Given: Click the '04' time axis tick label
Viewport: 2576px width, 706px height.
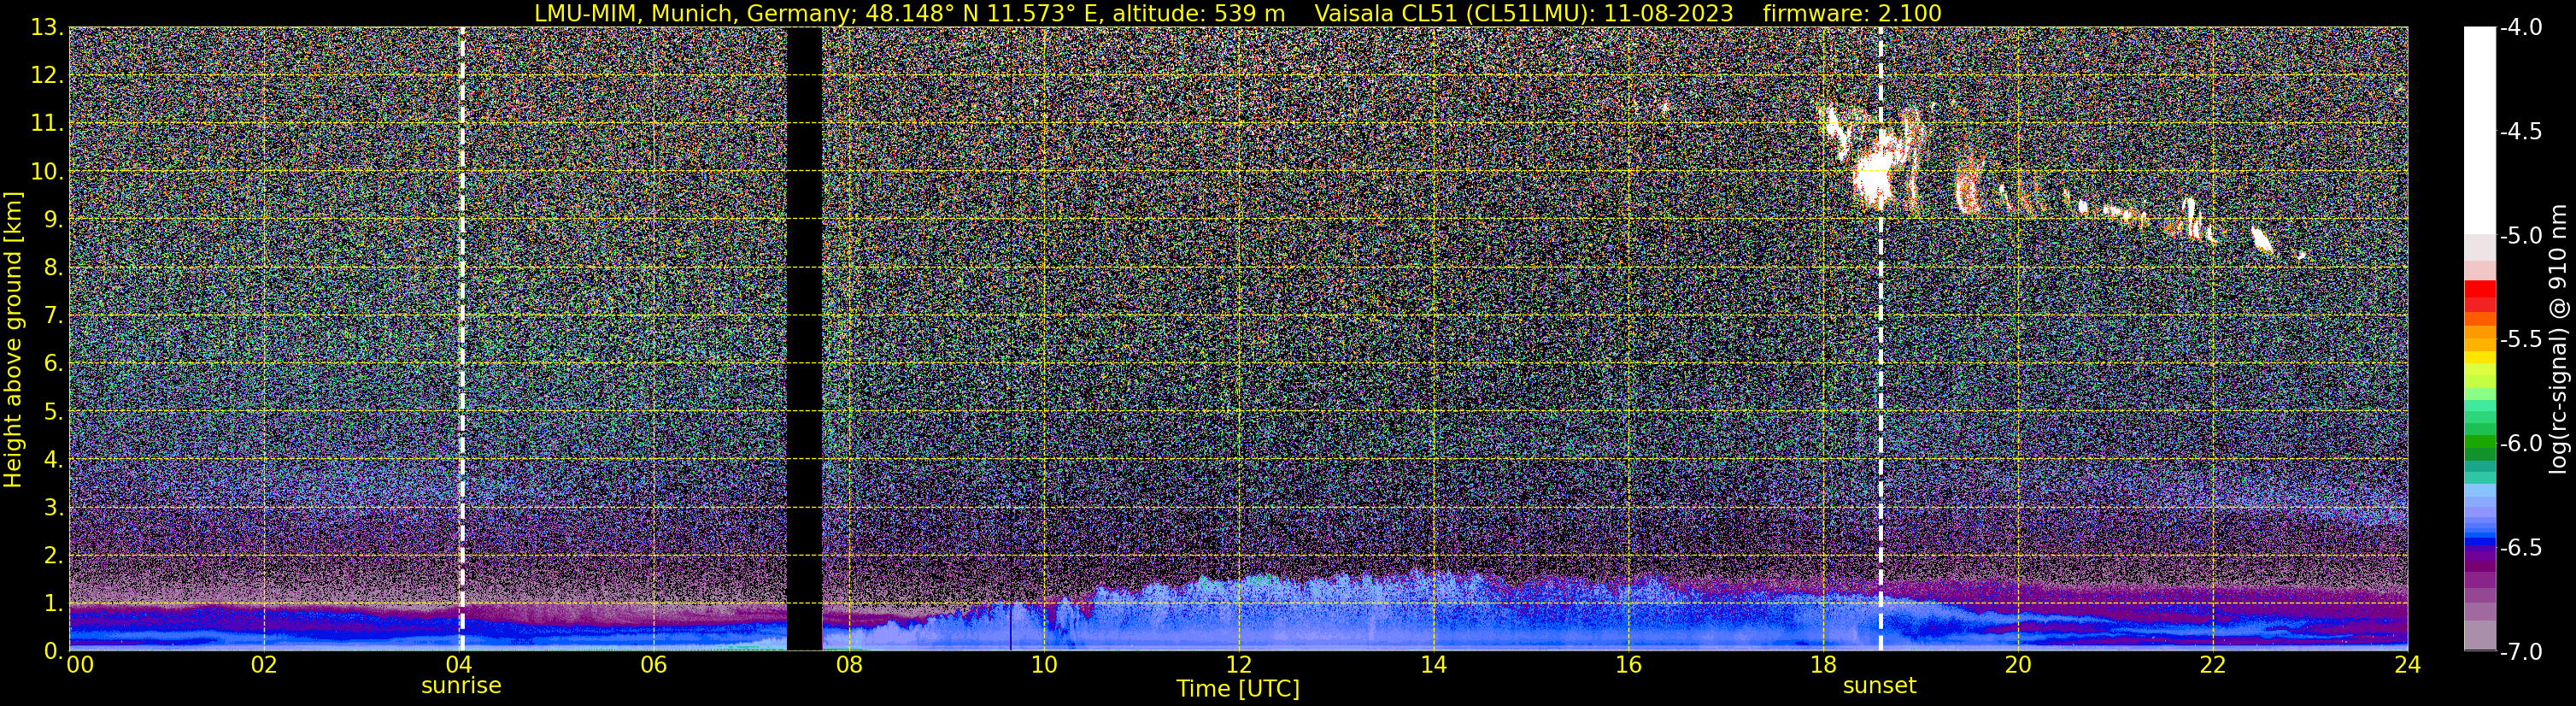Looking at the screenshot, I should click(458, 665).
